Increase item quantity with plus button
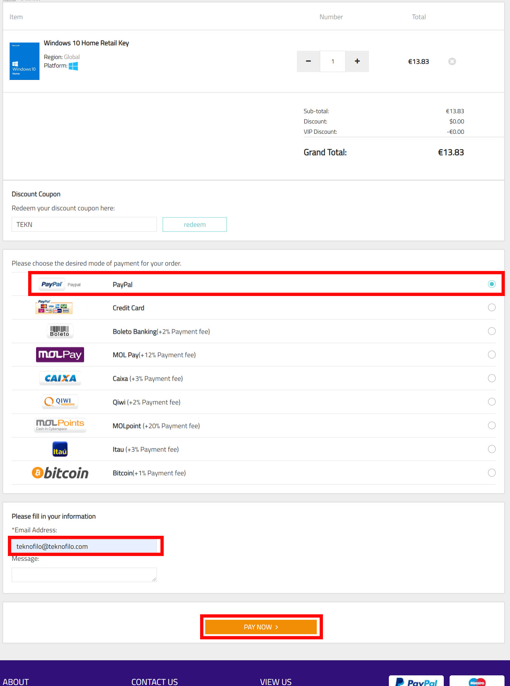 tap(357, 61)
